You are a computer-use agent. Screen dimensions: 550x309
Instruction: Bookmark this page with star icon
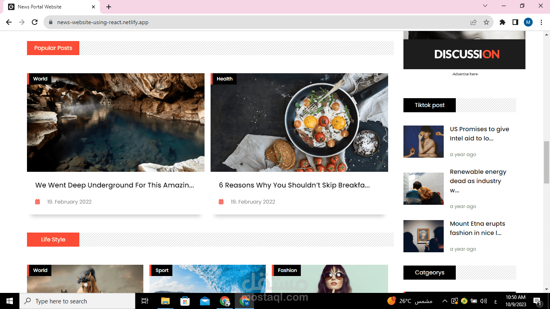click(x=486, y=22)
